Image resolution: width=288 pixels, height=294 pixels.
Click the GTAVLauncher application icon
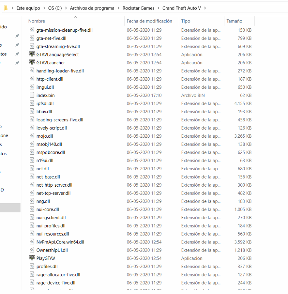click(32, 62)
